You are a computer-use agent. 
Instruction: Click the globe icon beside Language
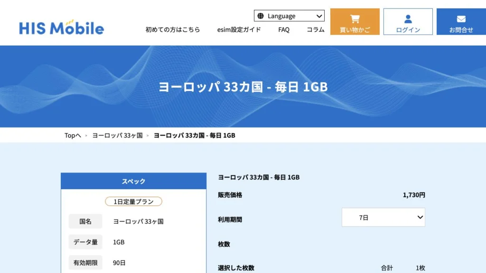pyautogui.click(x=261, y=16)
